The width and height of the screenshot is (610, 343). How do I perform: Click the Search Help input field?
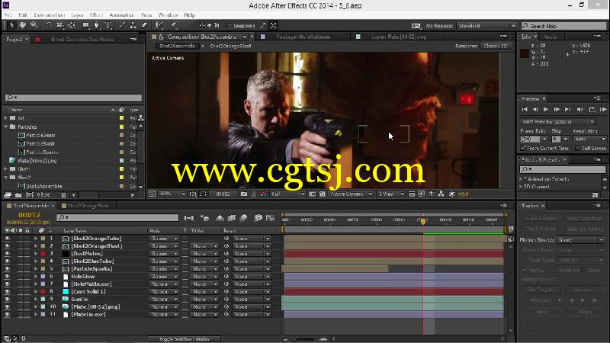click(x=563, y=26)
